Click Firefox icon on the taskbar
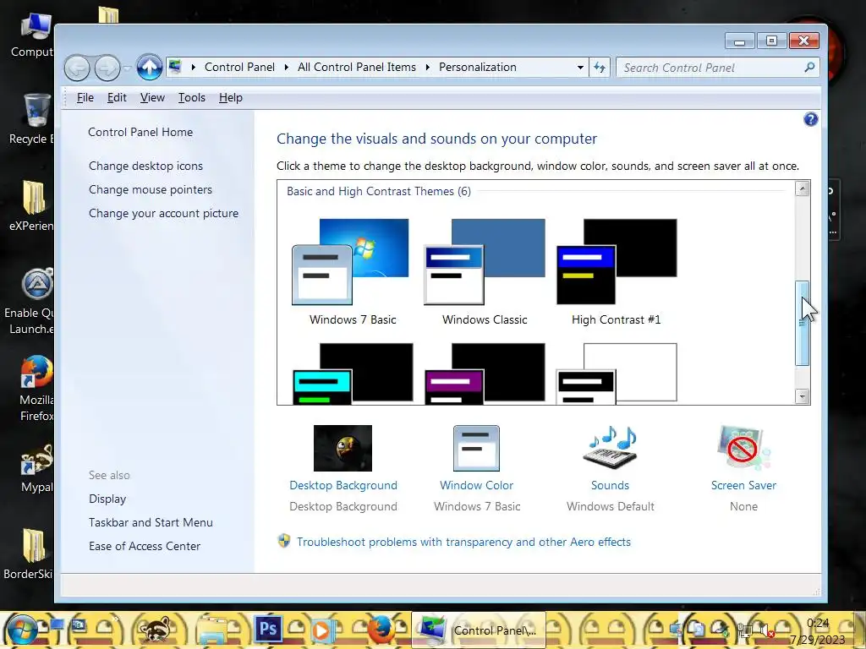The image size is (866, 649). (381, 630)
